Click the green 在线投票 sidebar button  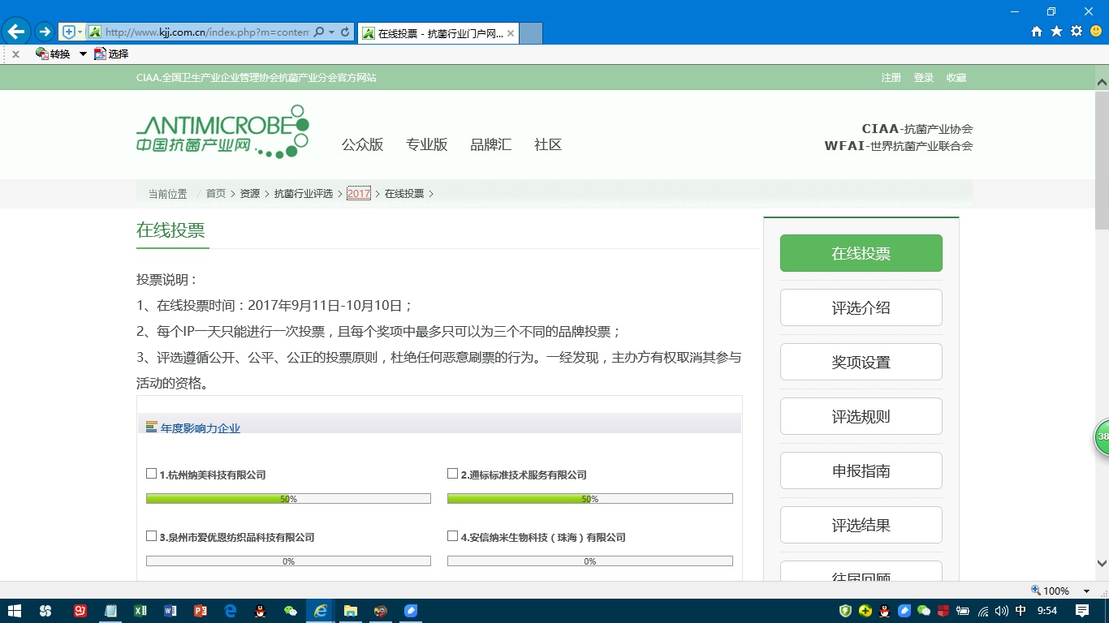[x=861, y=253]
